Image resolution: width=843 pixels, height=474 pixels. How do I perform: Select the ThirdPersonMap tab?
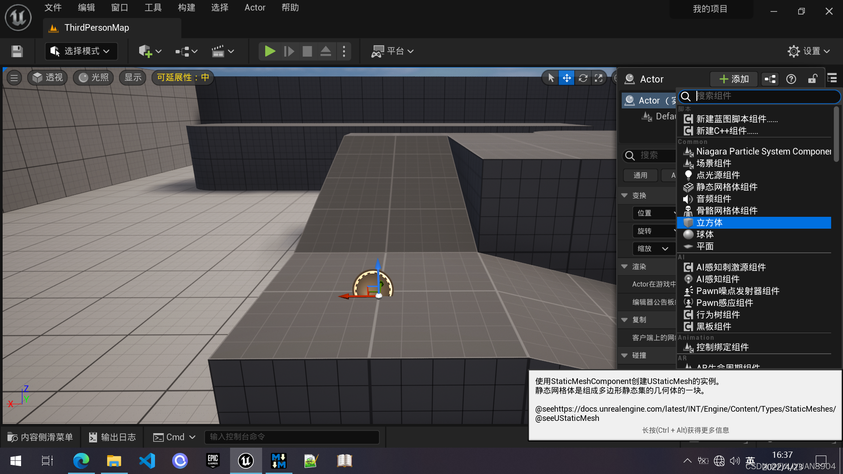click(112, 28)
